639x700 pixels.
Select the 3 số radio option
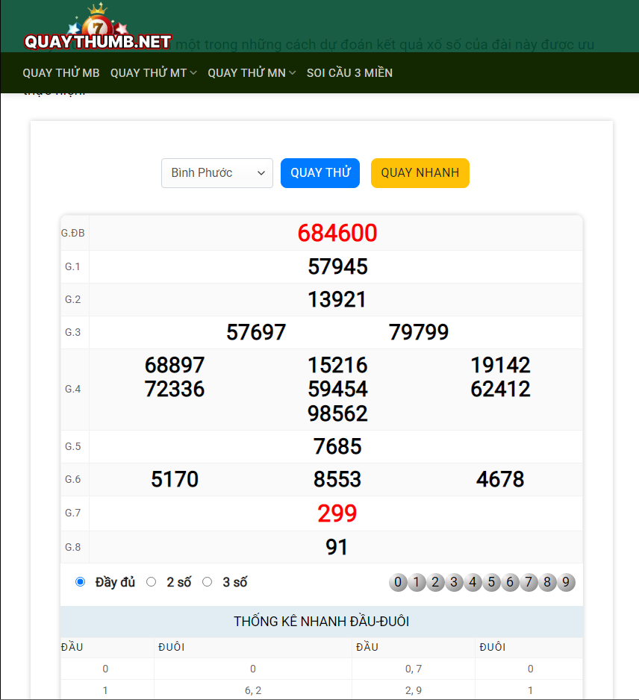coord(208,582)
